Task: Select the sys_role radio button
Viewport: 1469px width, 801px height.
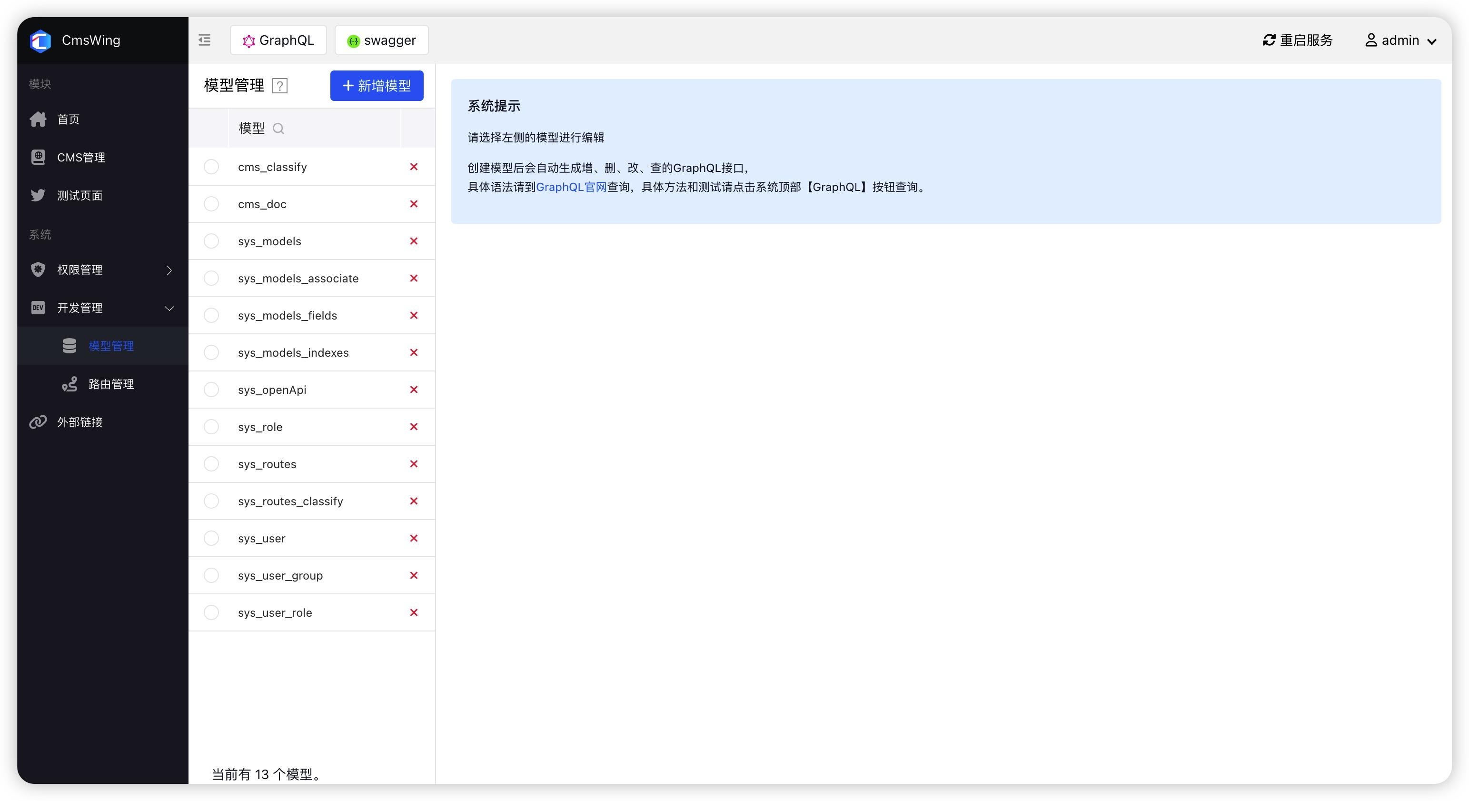Action: click(211, 427)
